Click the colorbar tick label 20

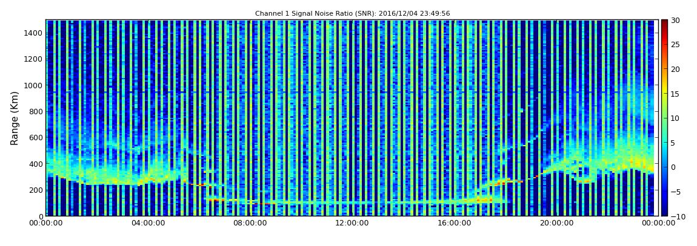tap(675, 69)
